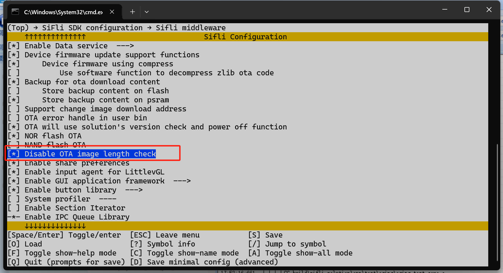Click the [?] Symbol info hint
The image size is (503, 273).
point(163,244)
